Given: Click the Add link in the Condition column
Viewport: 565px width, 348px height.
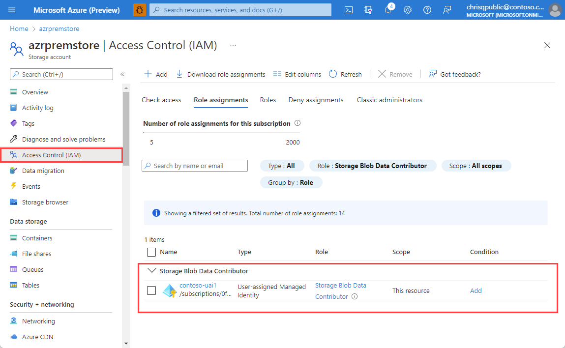Looking at the screenshot, I should (476, 290).
